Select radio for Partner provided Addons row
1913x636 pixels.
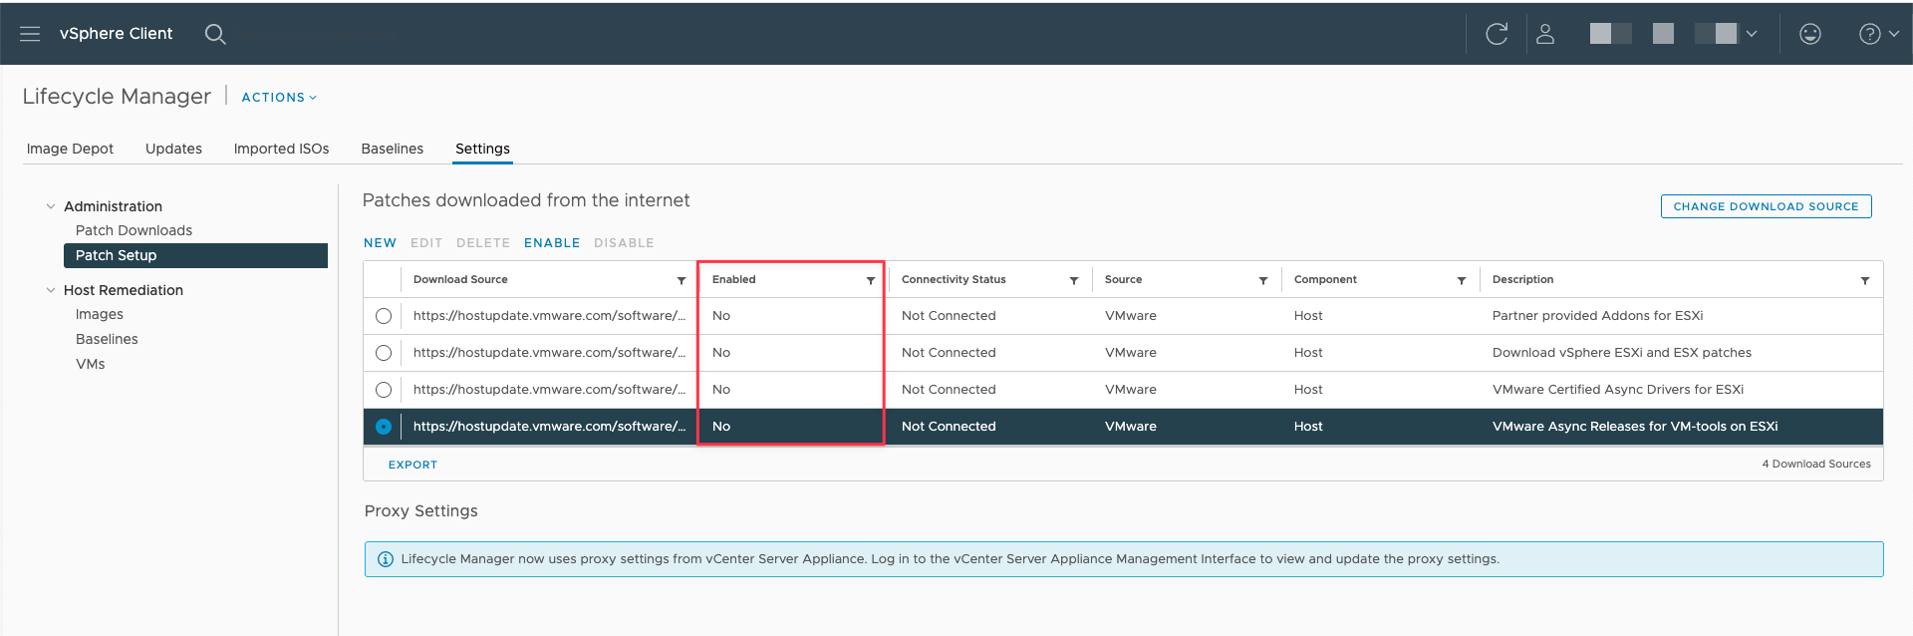[x=384, y=316]
